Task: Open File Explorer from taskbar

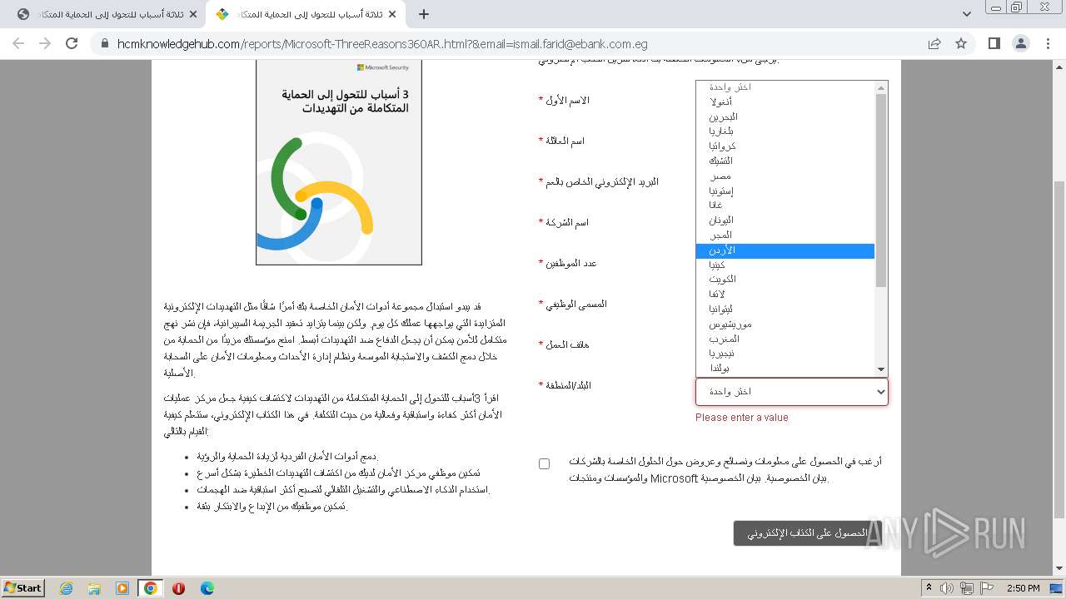Action: 94,588
